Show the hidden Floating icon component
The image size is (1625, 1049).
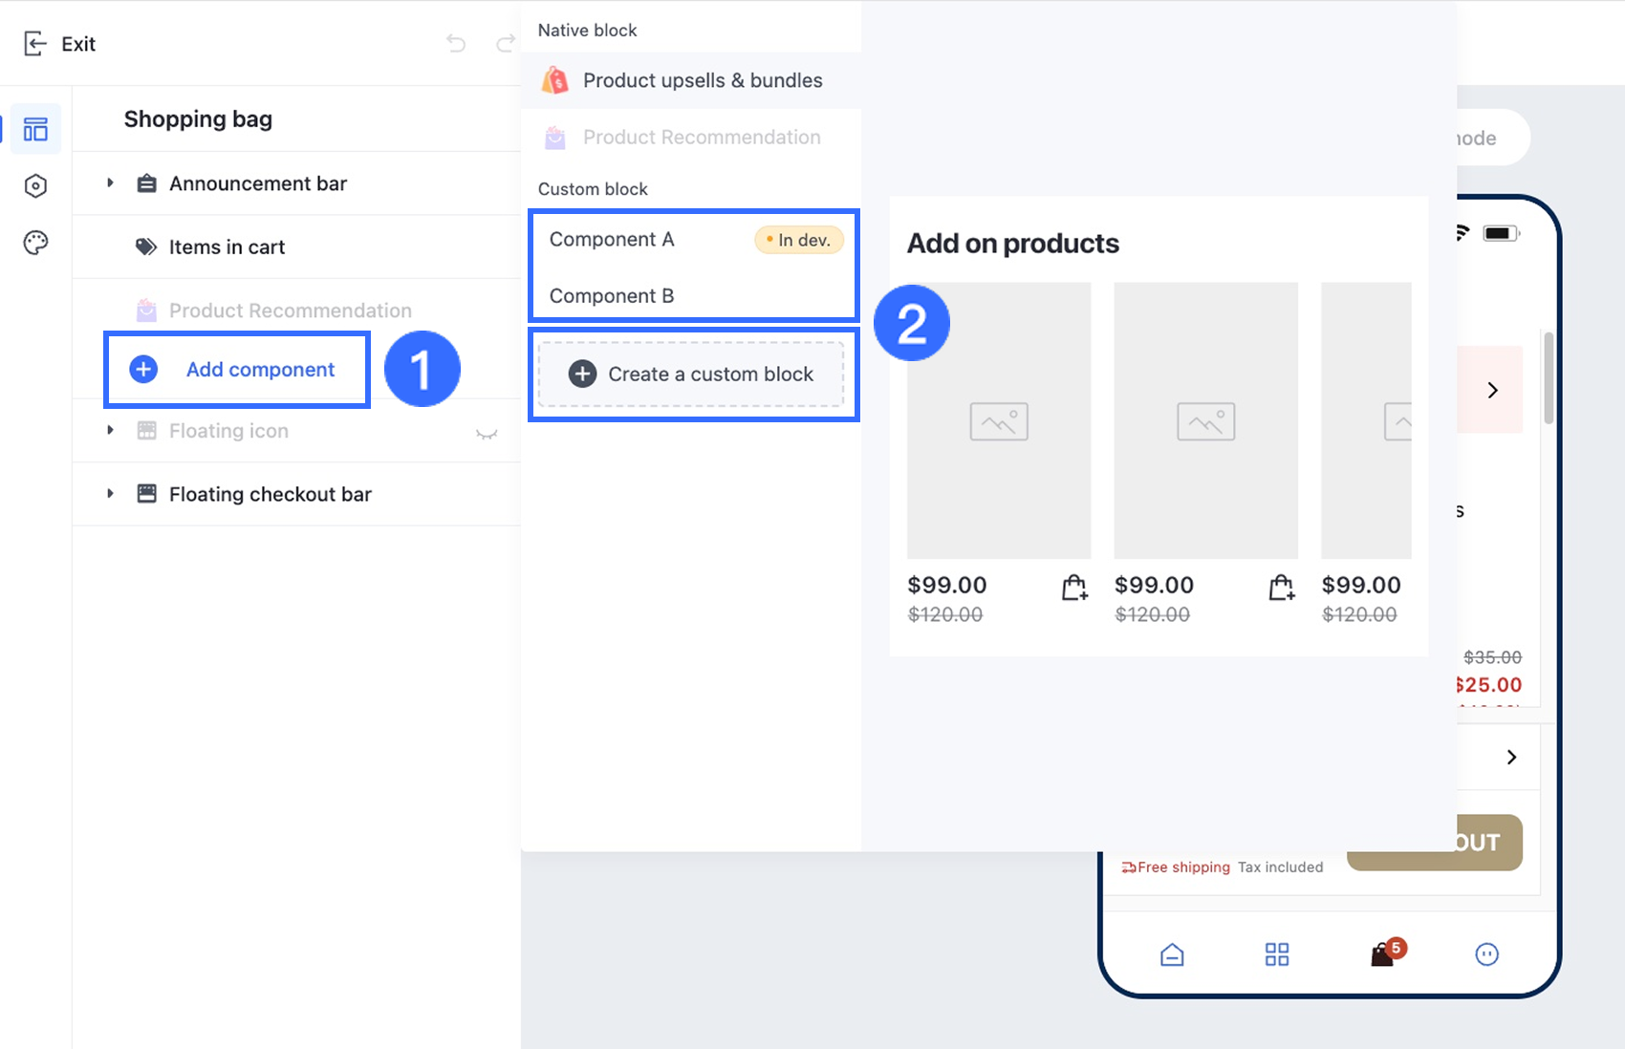[x=487, y=433]
